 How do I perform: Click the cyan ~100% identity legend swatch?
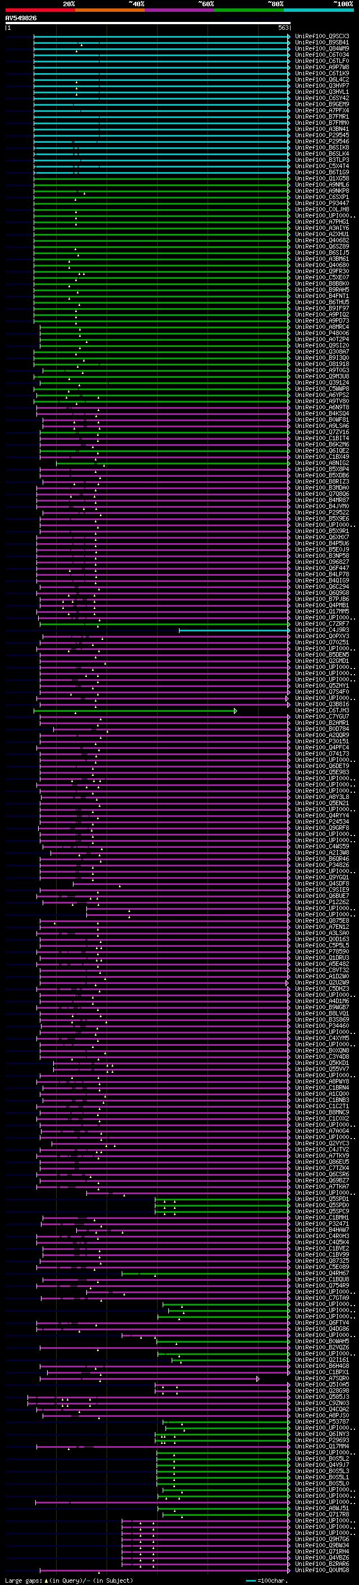319,10
